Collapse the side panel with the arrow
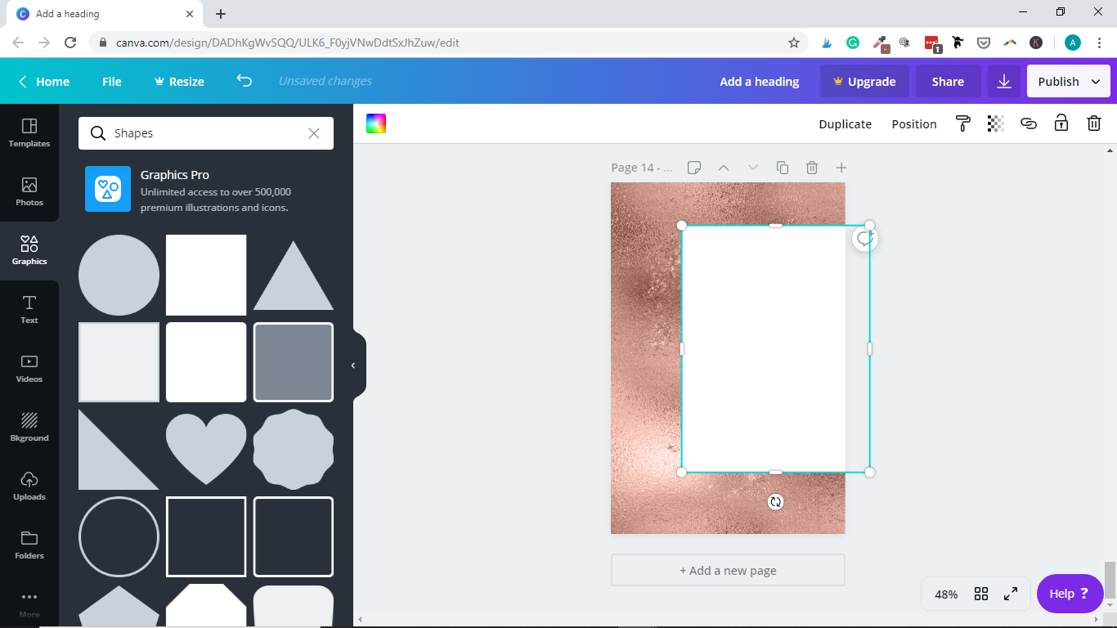 click(353, 366)
